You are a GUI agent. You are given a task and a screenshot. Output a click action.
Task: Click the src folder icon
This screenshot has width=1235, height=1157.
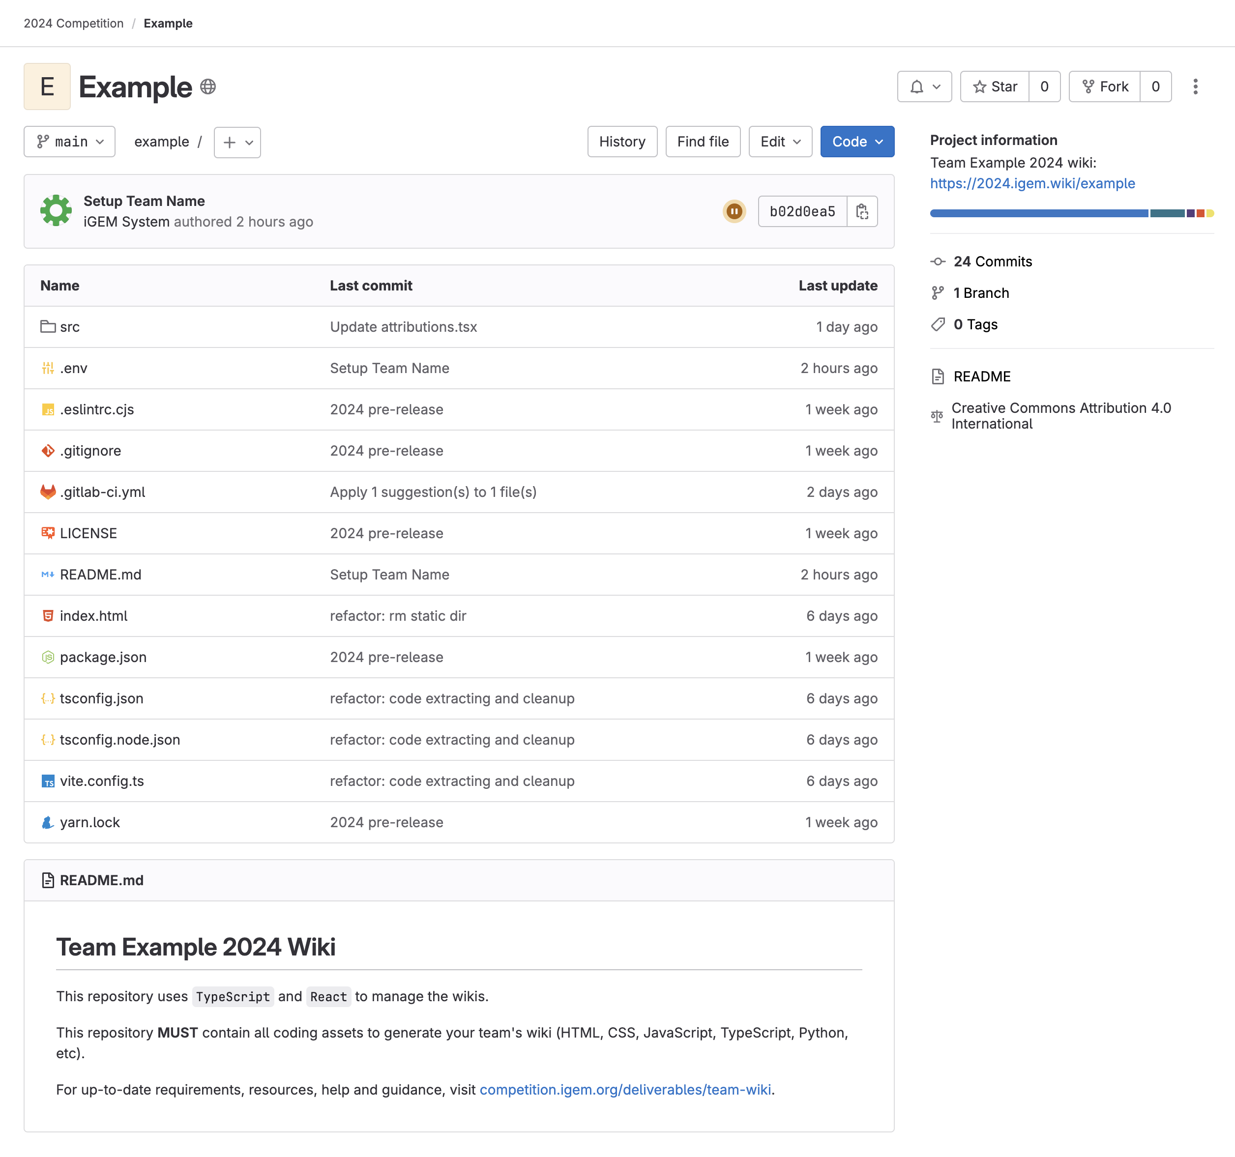pyautogui.click(x=48, y=327)
